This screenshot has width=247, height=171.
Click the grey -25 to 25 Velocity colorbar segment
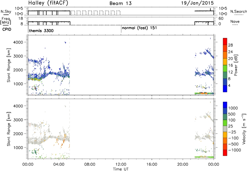point(225,129)
